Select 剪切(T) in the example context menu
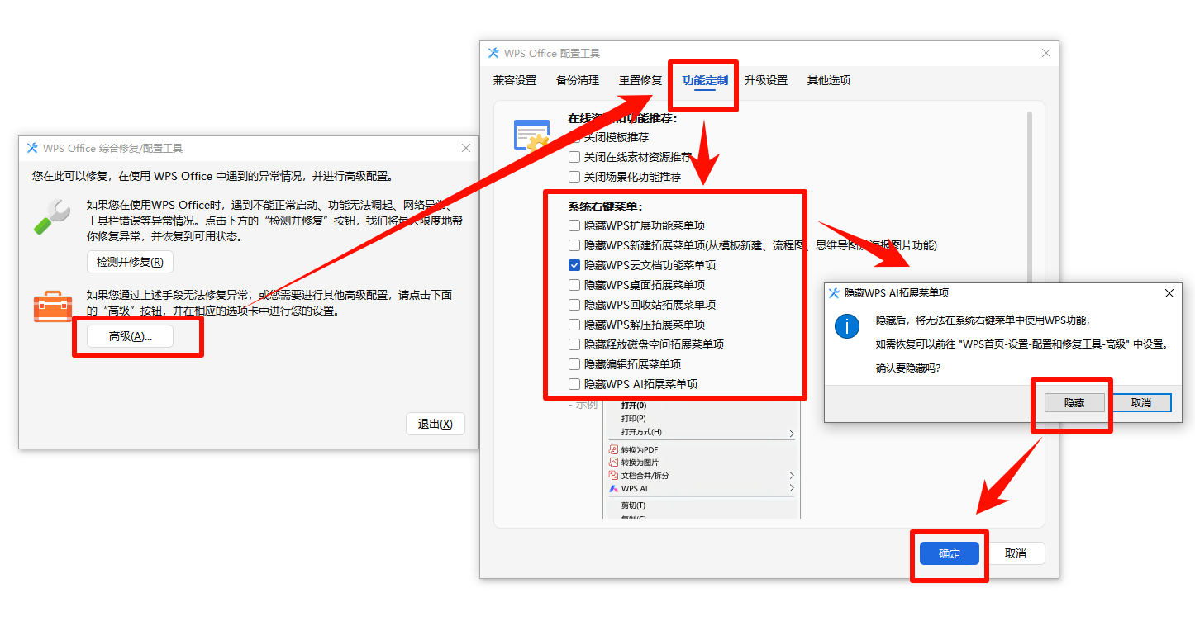This screenshot has height=617, width=1195. 633,505
